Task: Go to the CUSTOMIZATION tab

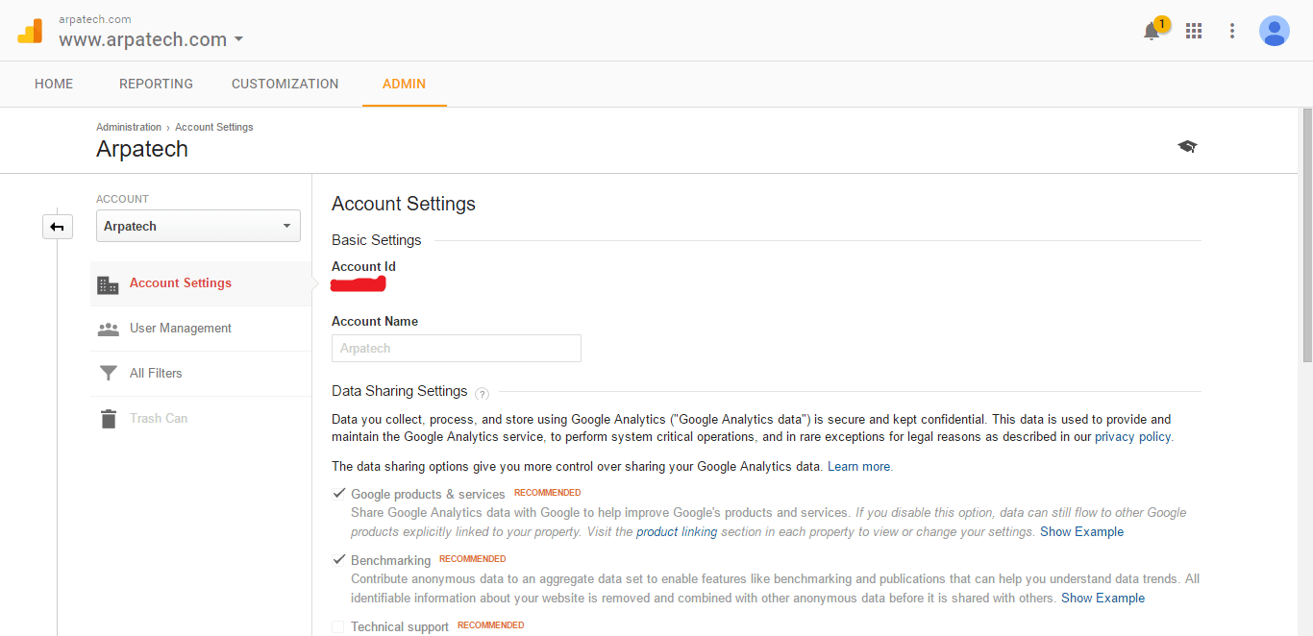Action: (x=285, y=84)
